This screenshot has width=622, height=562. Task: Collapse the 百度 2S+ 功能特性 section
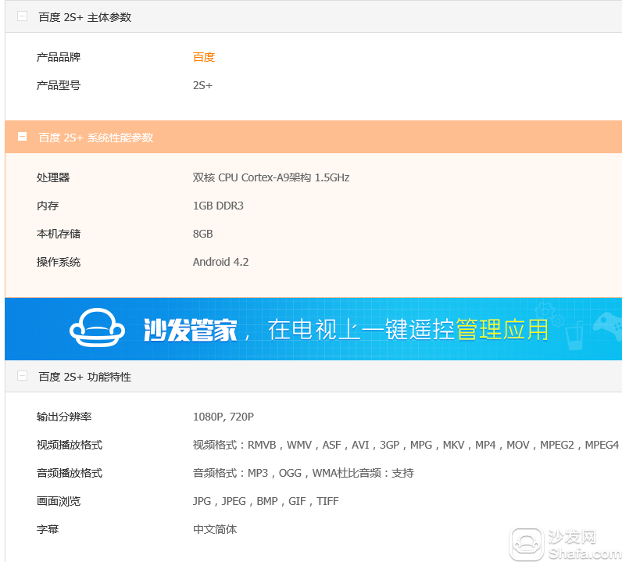(22, 375)
